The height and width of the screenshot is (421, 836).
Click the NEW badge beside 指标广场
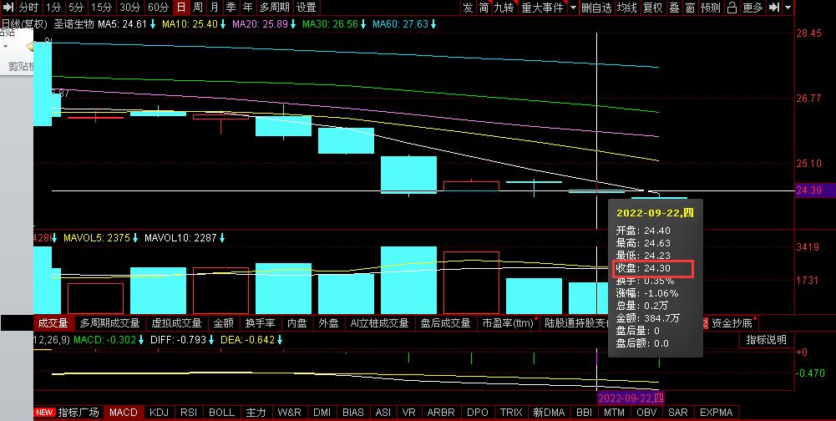(44, 413)
